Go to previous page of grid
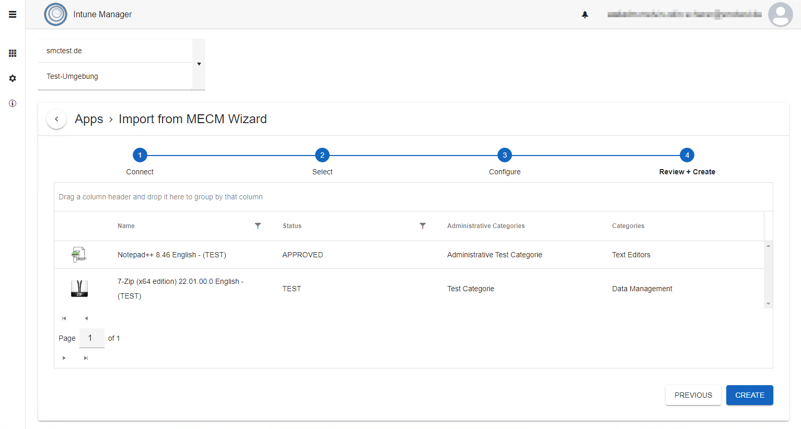The height and width of the screenshot is (429, 801). pyautogui.click(x=86, y=318)
